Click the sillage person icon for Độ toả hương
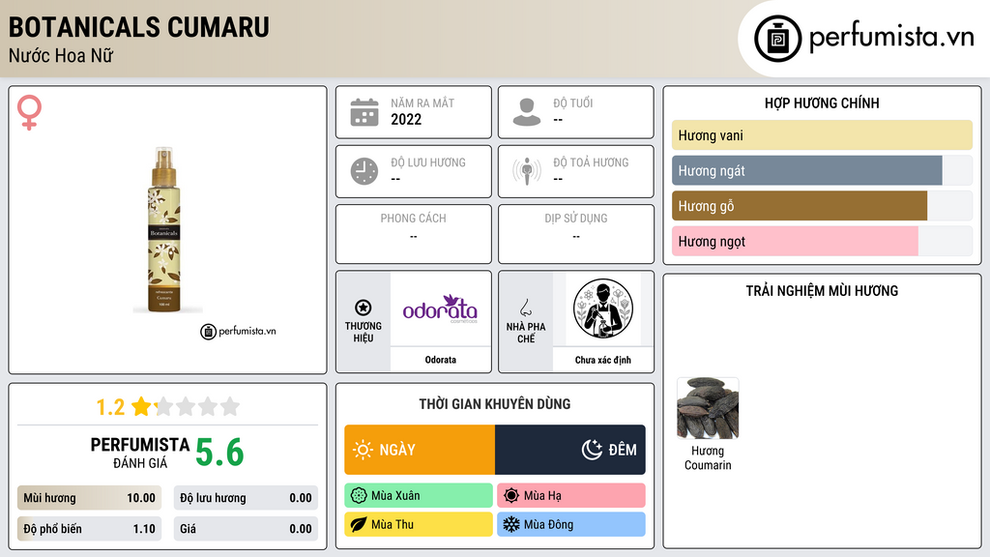 527,171
